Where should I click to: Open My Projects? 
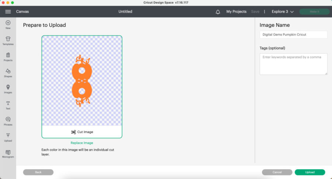tap(236, 12)
